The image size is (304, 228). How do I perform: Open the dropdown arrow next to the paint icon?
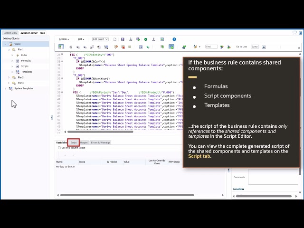pyautogui.click(x=199, y=47)
